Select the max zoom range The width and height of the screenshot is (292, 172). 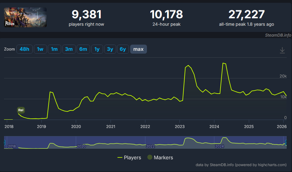138,49
